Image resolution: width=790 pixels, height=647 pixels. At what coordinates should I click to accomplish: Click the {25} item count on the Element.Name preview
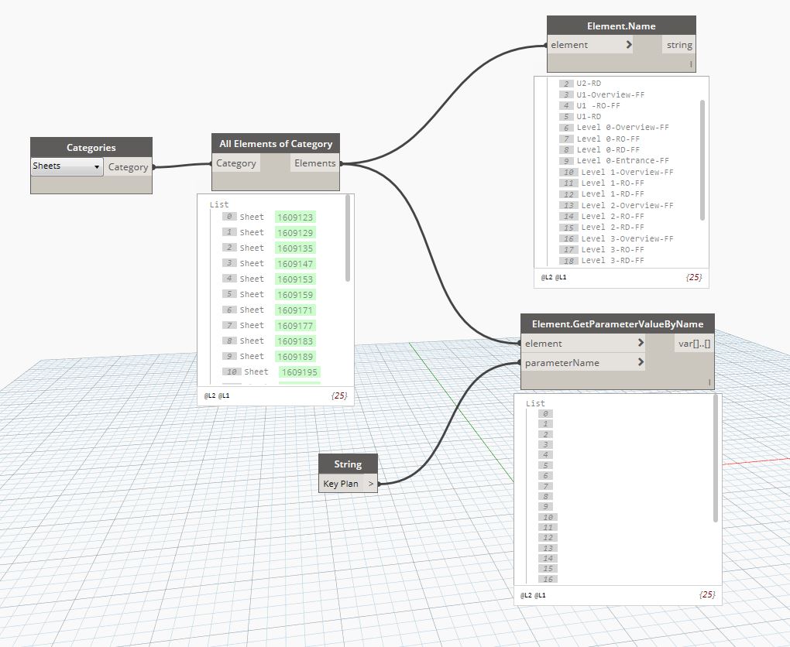tap(694, 278)
